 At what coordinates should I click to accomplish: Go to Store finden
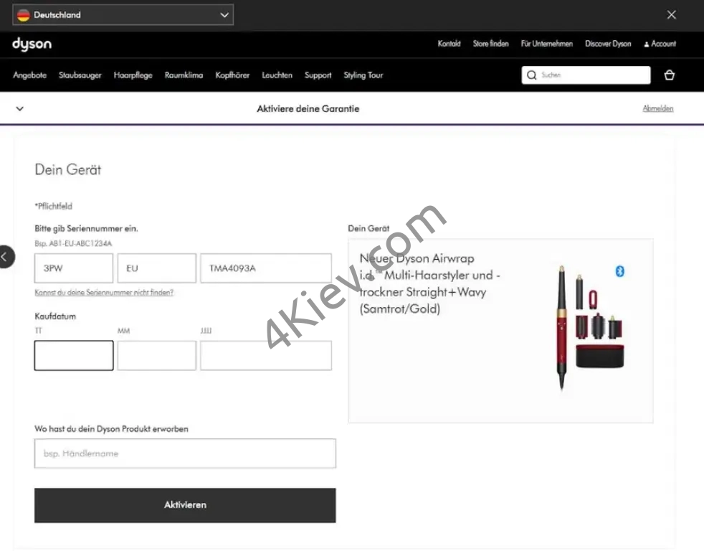[490, 44]
